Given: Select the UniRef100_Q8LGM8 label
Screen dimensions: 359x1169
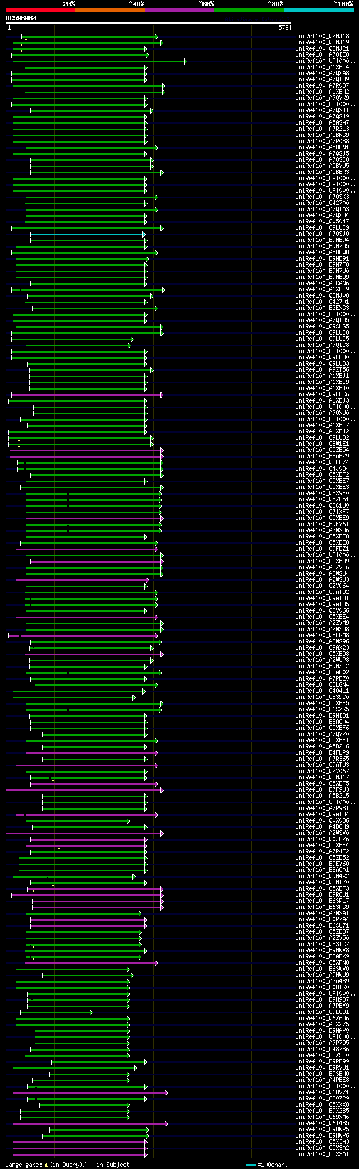Looking at the screenshot, I should coord(322,636).
